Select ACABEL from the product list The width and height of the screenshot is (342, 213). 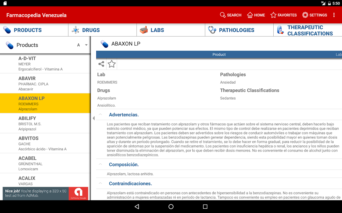[45, 163]
